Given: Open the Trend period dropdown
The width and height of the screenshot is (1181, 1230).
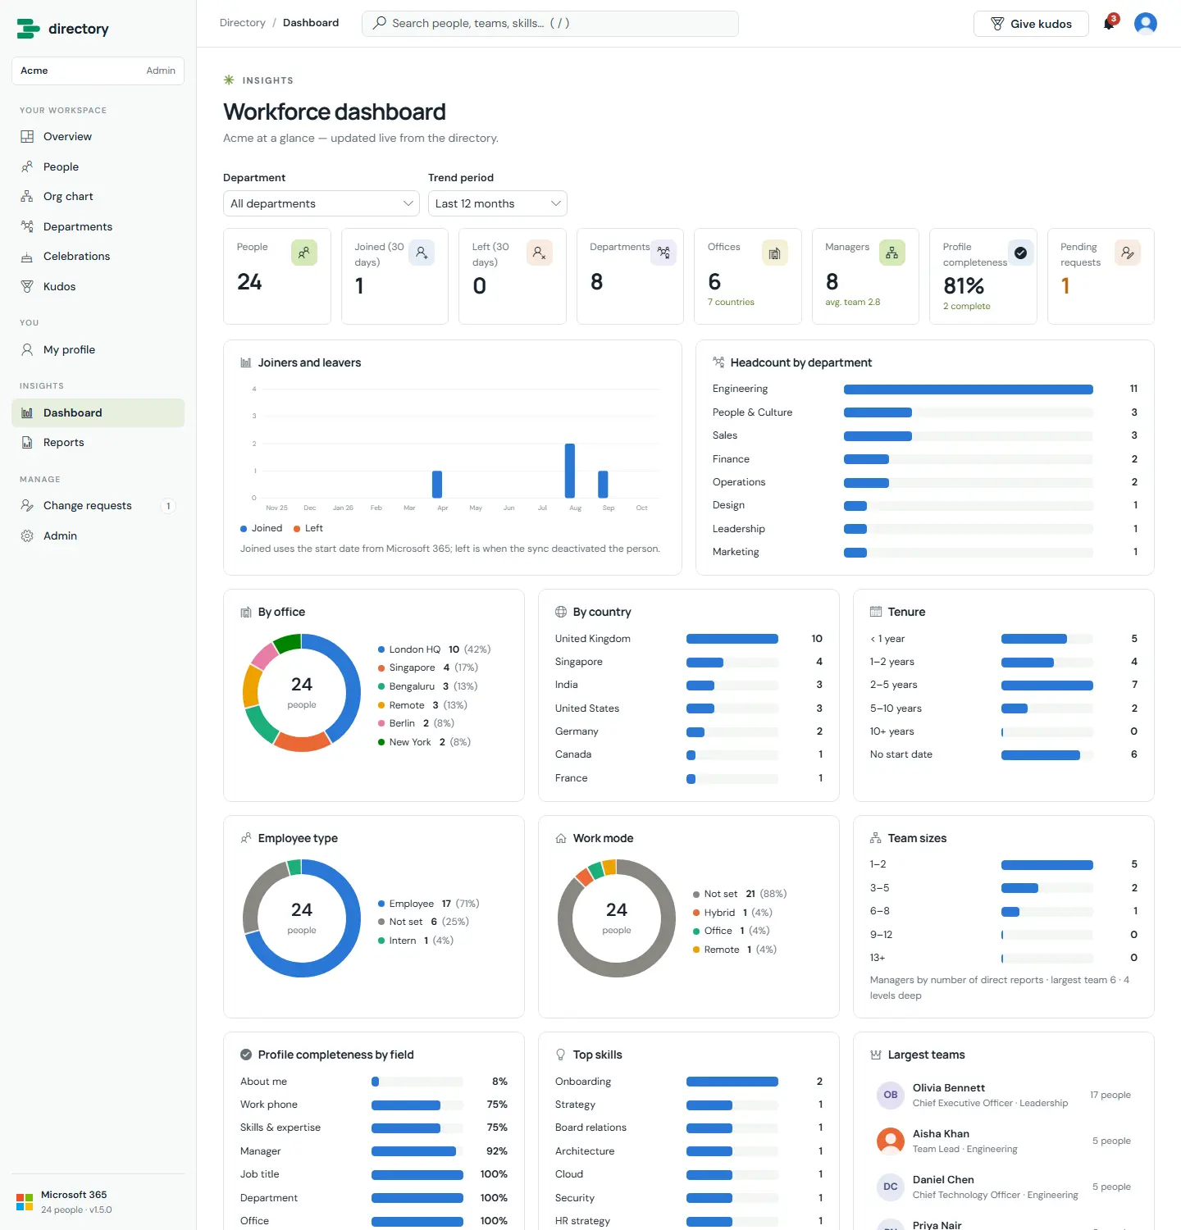Looking at the screenshot, I should point(498,203).
